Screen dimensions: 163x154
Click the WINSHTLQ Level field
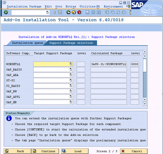(81, 64)
